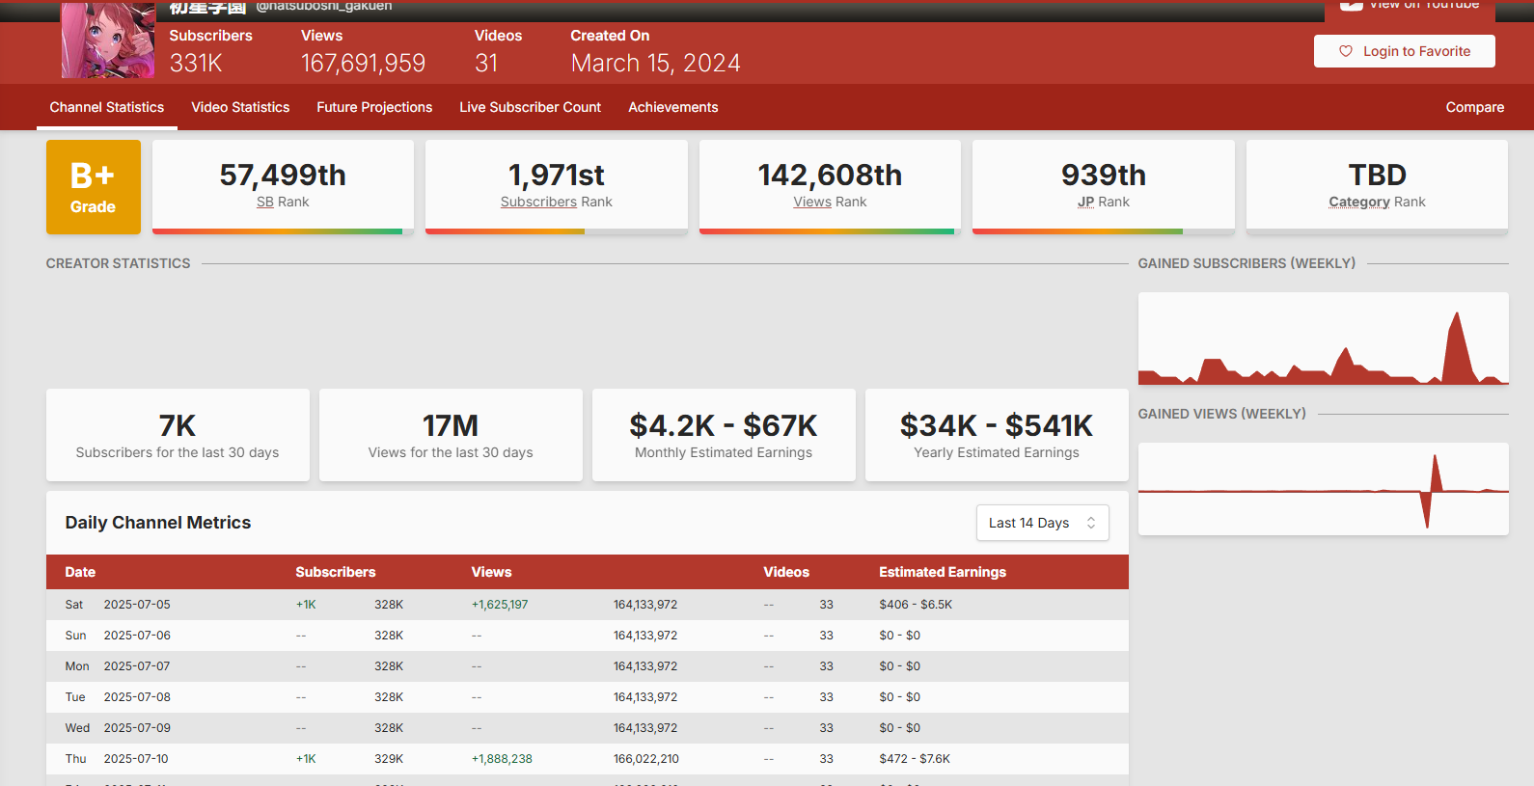Click the 7K subscribers last 30 days card
This screenshot has height=786, width=1534.
point(178,435)
